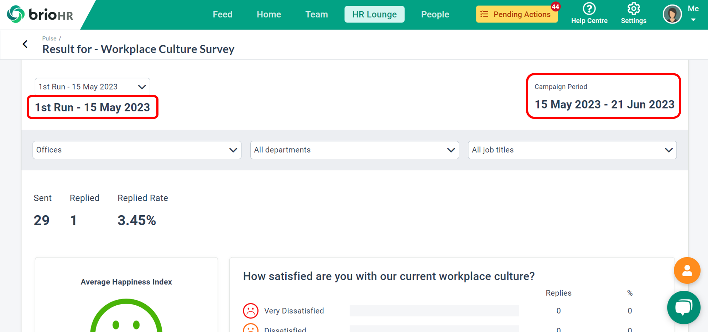708x332 pixels.
Task: Expand the Offices filter dropdown
Action: coord(137,150)
